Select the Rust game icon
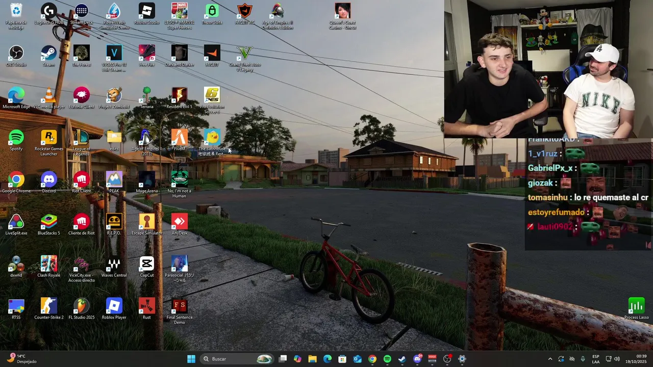This screenshot has width=653, height=367. point(147,309)
